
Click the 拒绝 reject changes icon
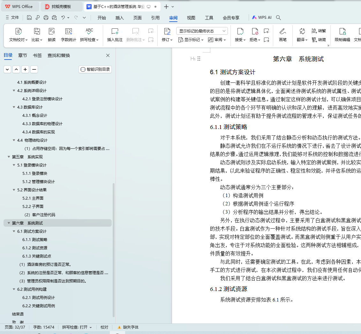coord(255,31)
